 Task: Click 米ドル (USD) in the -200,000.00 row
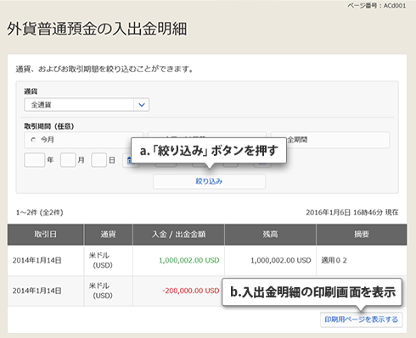point(101,291)
